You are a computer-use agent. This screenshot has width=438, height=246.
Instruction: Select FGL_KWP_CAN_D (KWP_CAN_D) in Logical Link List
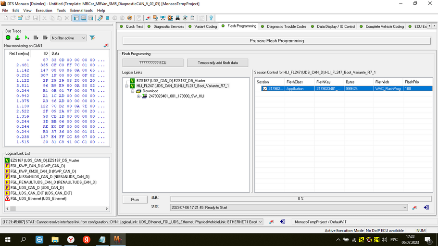point(38,166)
